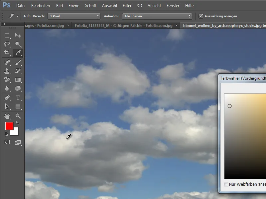The height and width of the screenshot is (199, 266).
Task: Select the Brush tool
Action: click(x=18, y=62)
